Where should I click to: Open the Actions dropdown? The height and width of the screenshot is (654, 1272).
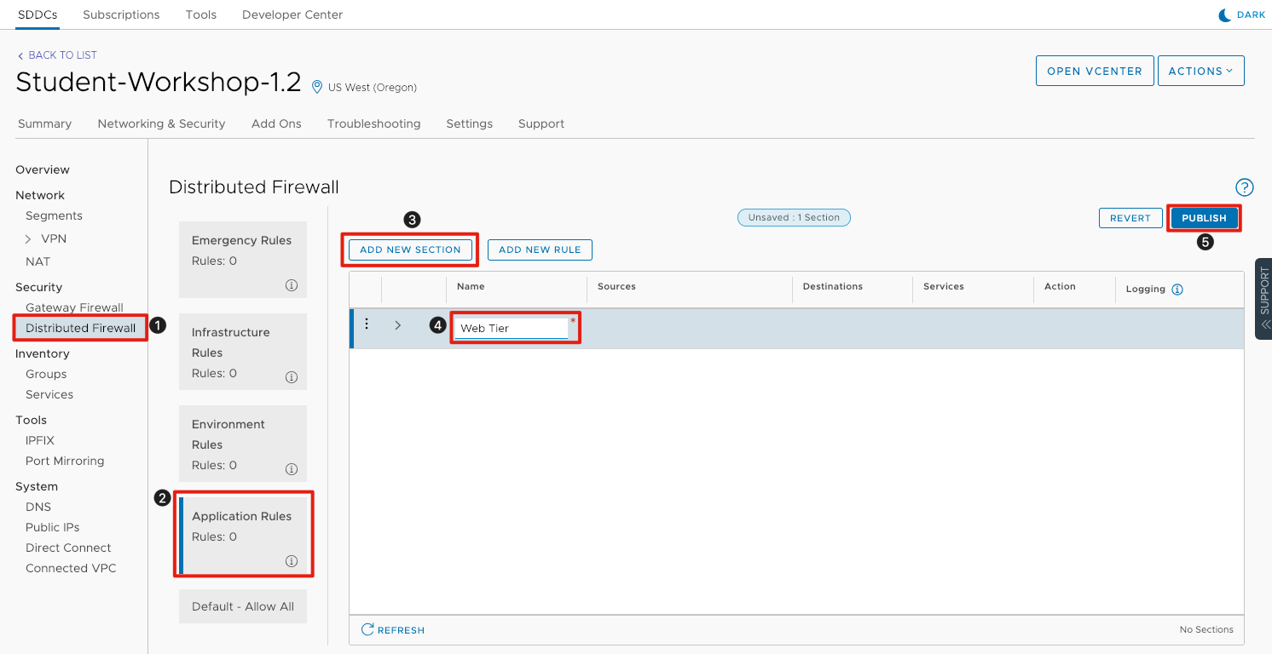(1200, 72)
